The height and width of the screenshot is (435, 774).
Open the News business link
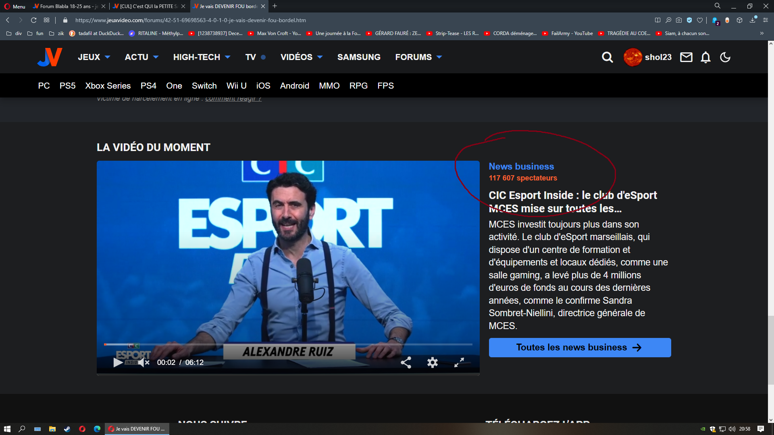(x=521, y=166)
